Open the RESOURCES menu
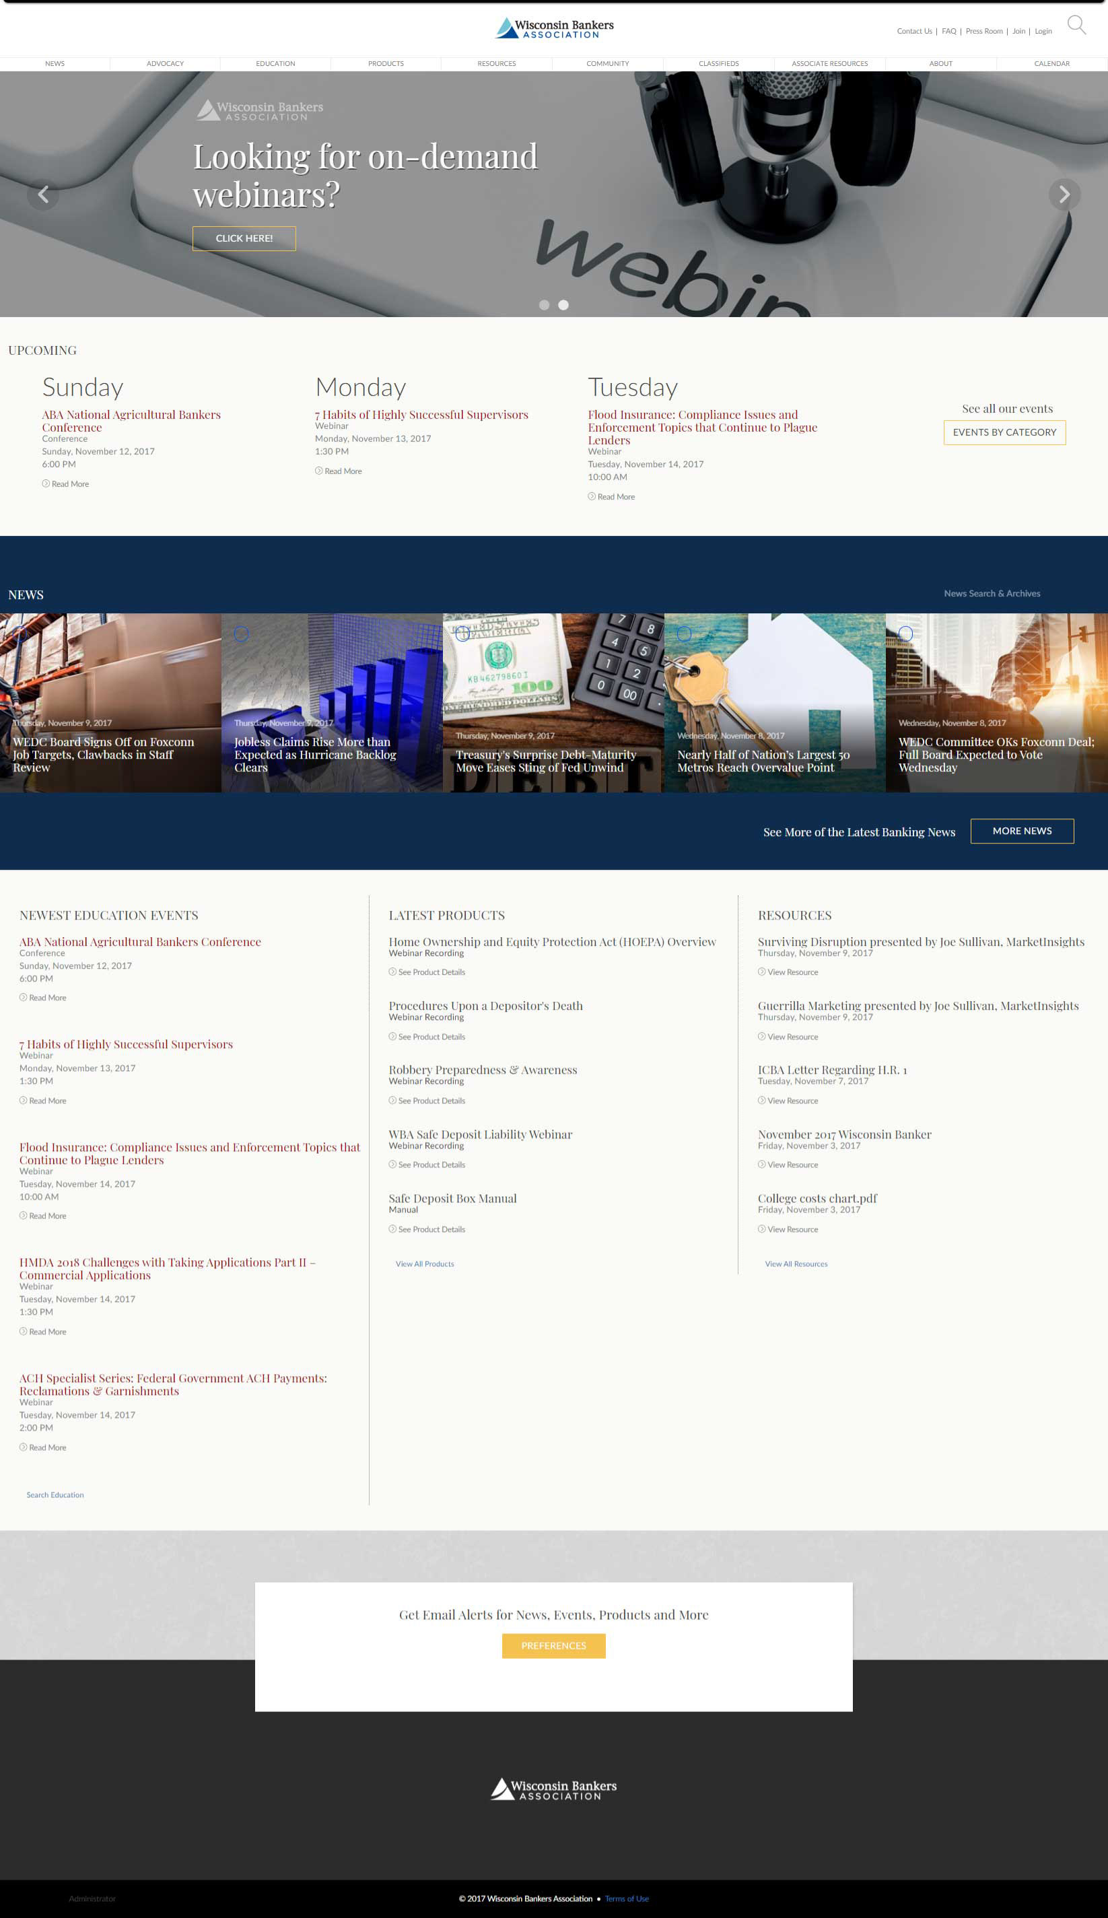 click(497, 64)
